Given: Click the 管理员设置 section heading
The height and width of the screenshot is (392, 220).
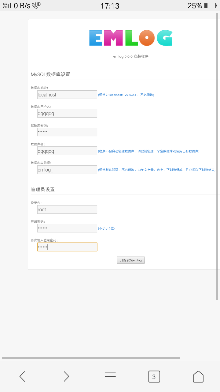Looking at the screenshot, I should pos(43,189).
